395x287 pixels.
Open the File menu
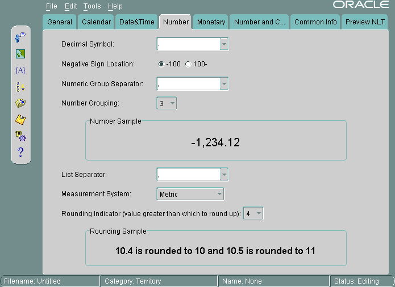coord(51,6)
